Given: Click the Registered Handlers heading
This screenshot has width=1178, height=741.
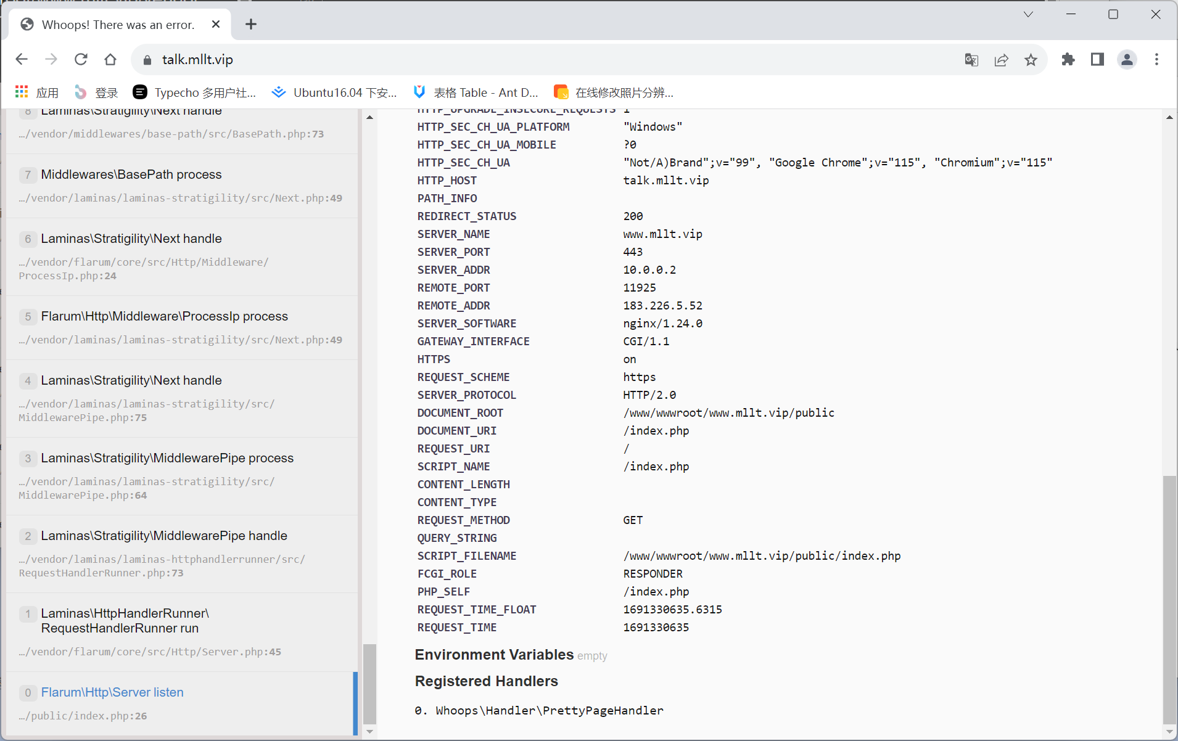Looking at the screenshot, I should pos(486,681).
